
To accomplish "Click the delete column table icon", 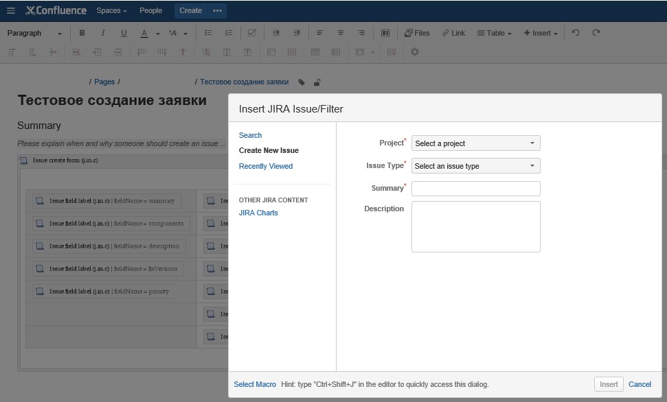I will (x=183, y=52).
